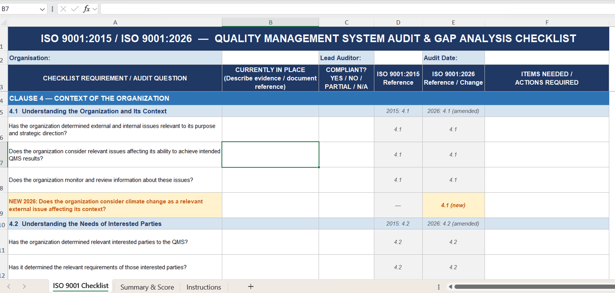Select column E header

coord(453,23)
